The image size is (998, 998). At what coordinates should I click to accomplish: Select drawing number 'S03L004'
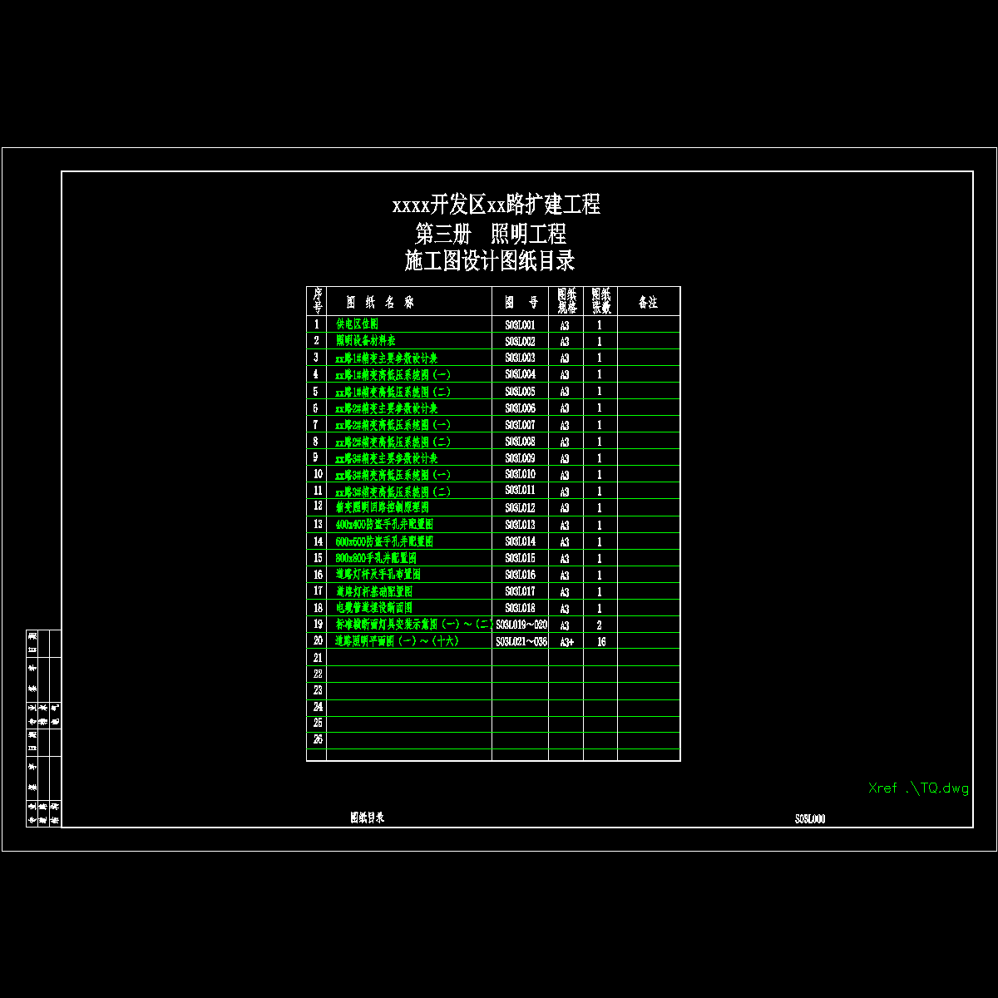521,375
